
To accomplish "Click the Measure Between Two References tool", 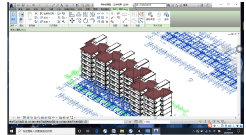I will pos(125,21).
